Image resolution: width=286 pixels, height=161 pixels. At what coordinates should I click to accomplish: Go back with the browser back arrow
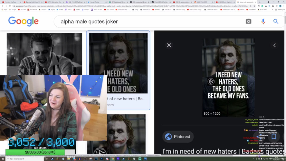tap(2, 6)
